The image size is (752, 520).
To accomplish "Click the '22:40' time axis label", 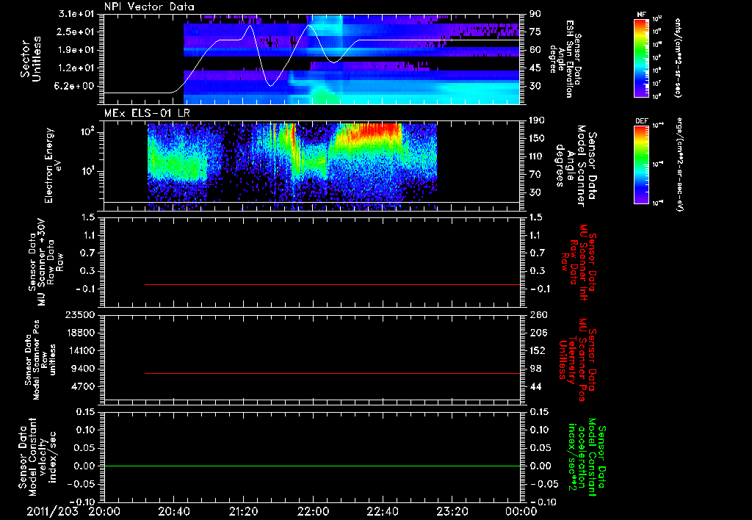I will (x=382, y=511).
